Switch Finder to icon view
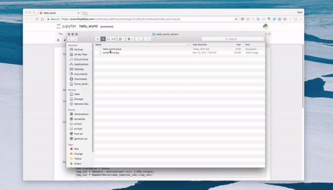This screenshot has width=333, height=190. (97, 39)
